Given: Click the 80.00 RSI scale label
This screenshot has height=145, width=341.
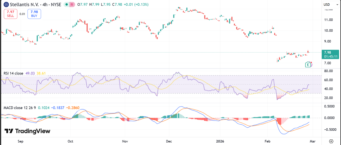Looking at the screenshot, I should pos(328,71).
